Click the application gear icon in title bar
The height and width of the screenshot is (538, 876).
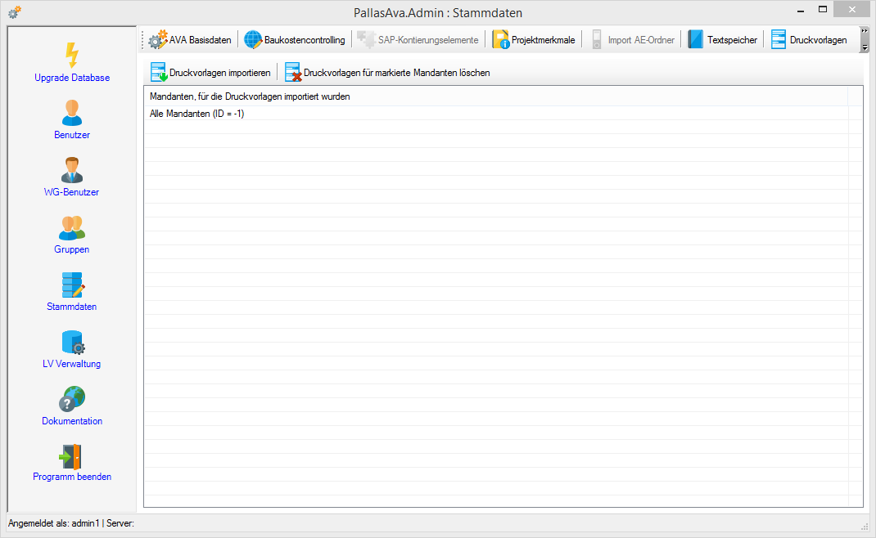(x=15, y=11)
